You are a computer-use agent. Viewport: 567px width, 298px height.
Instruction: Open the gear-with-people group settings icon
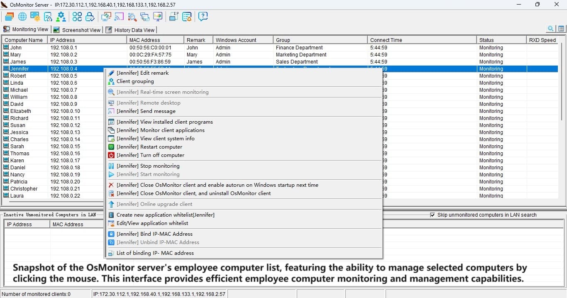61,17
